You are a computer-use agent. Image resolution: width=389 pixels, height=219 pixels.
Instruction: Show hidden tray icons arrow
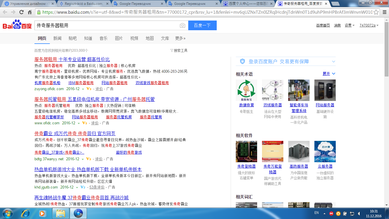pyautogui.click(x=324, y=213)
